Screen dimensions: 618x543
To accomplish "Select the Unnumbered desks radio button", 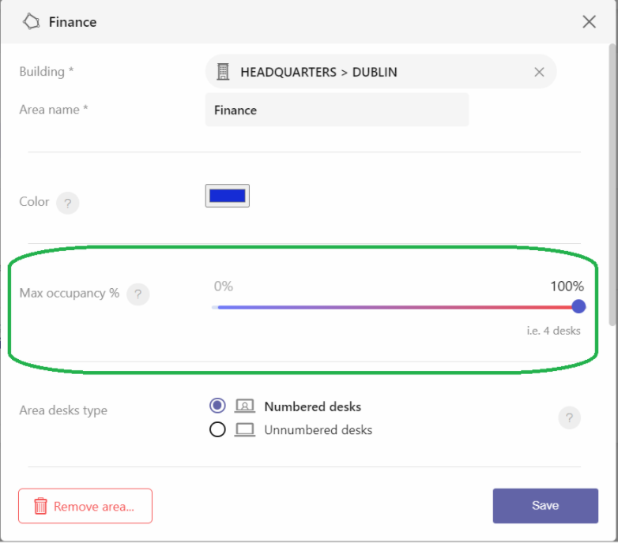I will (217, 429).
